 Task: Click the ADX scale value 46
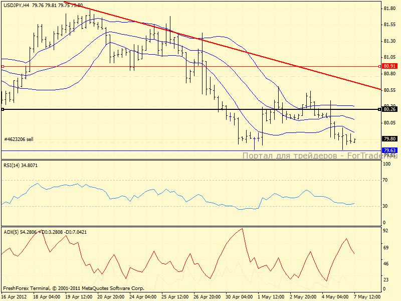tap(385, 264)
